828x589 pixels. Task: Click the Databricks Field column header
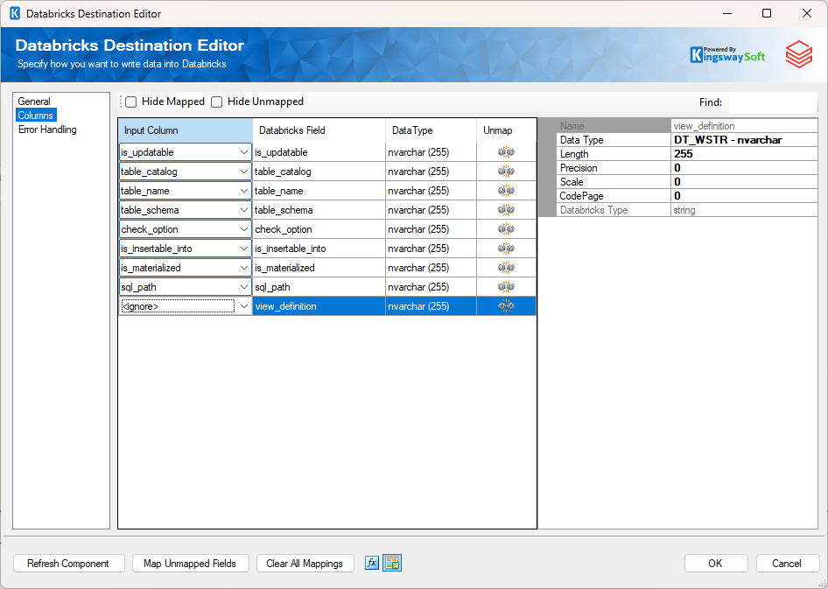pyautogui.click(x=319, y=130)
